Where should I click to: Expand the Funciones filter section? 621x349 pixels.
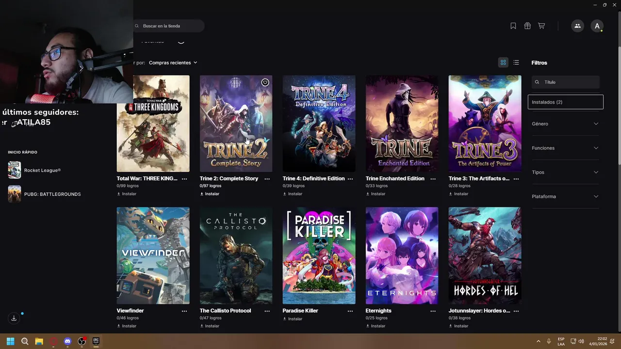pyautogui.click(x=566, y=148)
